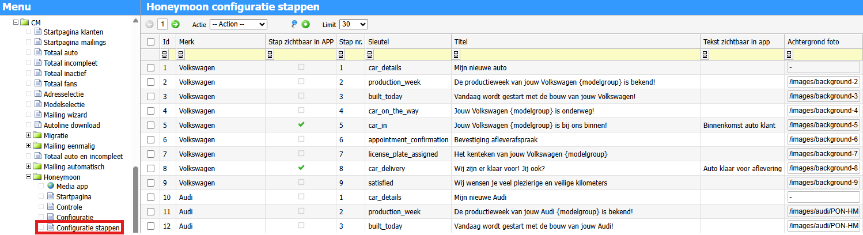The image size is (863, 235).
Task: Collapse the Honeymoon folder tree node
Action: click(x=29, y=177)
